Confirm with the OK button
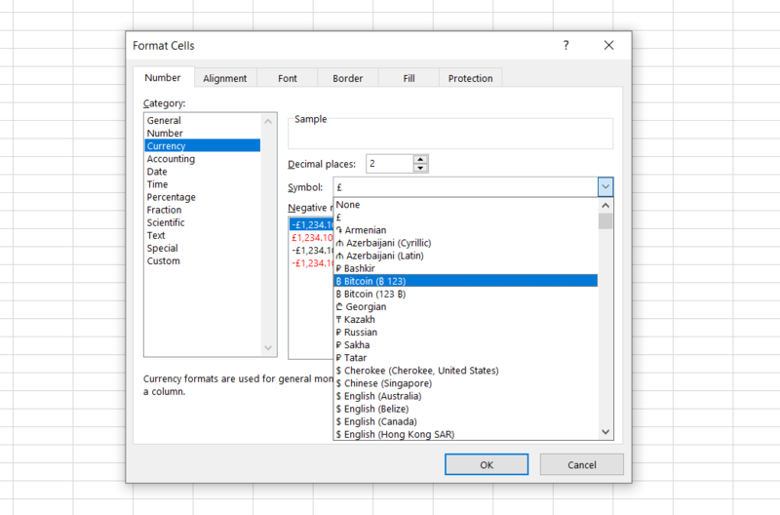This screenshot has height=515, width=780. (487, 464)
